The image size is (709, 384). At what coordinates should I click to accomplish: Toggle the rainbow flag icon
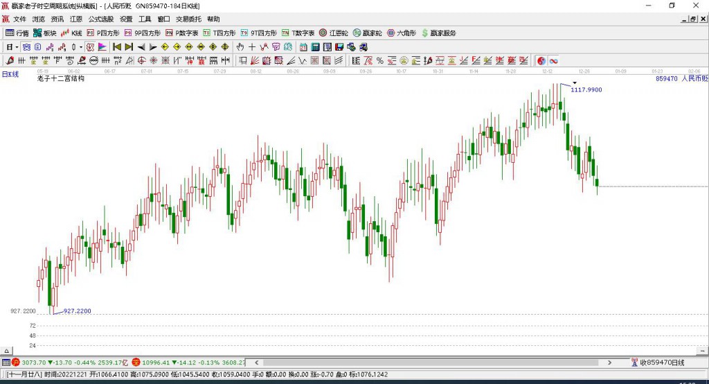tap(102, 46)
